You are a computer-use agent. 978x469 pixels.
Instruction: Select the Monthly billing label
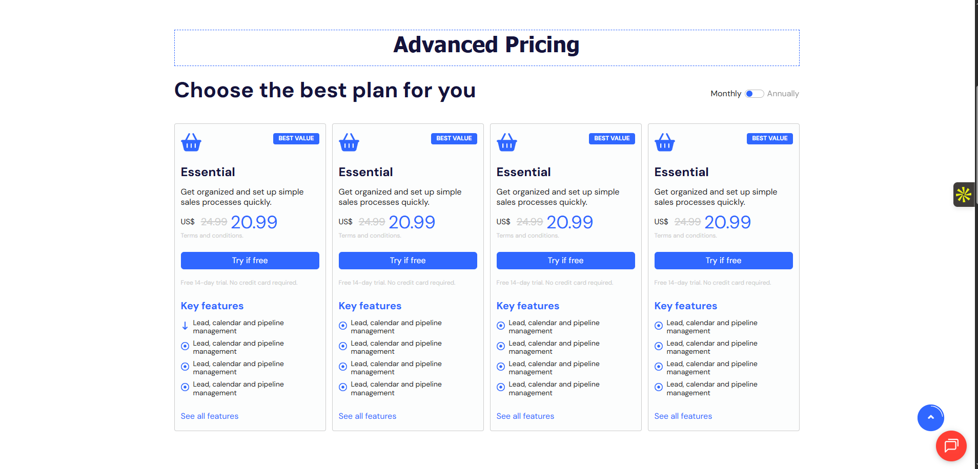[x=725, y=93]
